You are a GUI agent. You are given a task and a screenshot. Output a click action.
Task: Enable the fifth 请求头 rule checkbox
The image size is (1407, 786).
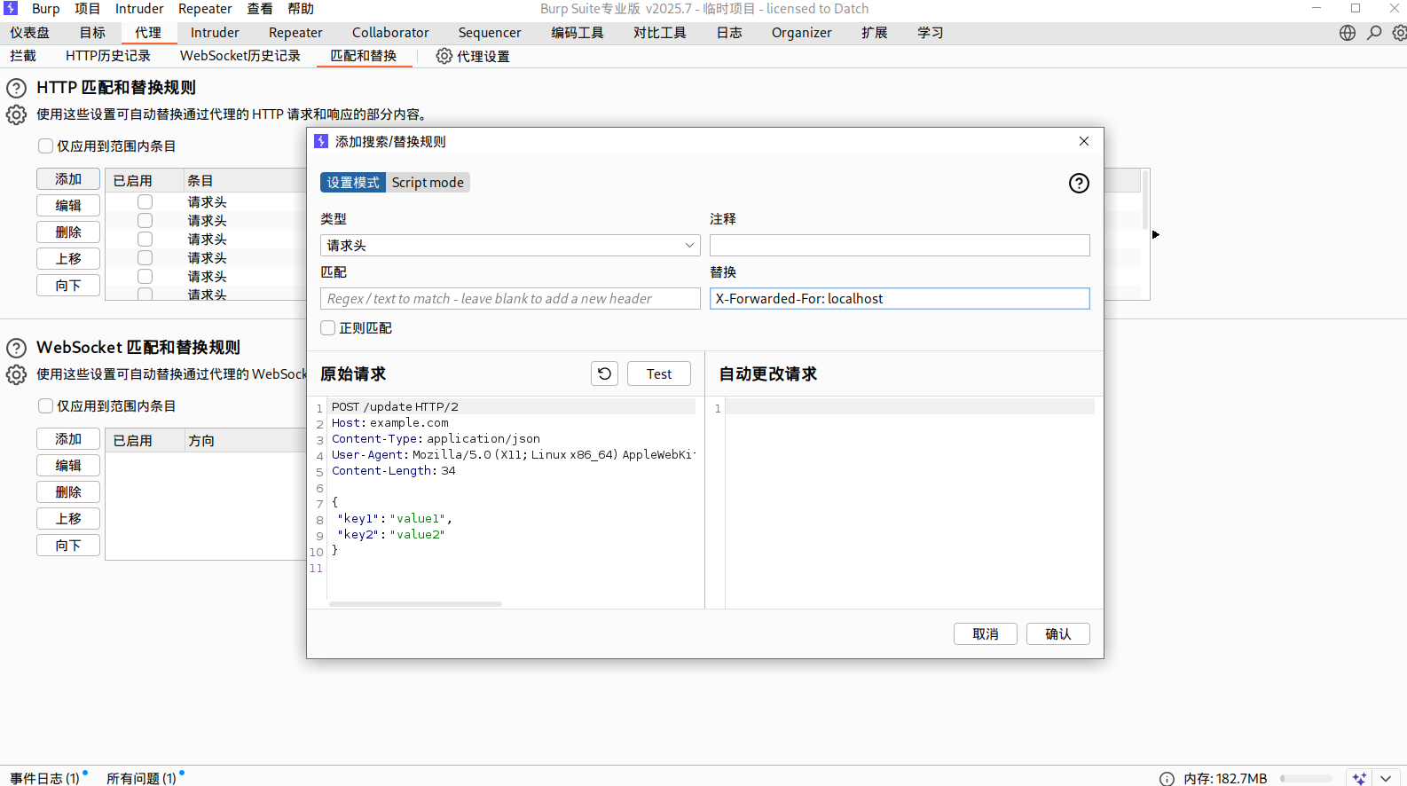point(145,276)
